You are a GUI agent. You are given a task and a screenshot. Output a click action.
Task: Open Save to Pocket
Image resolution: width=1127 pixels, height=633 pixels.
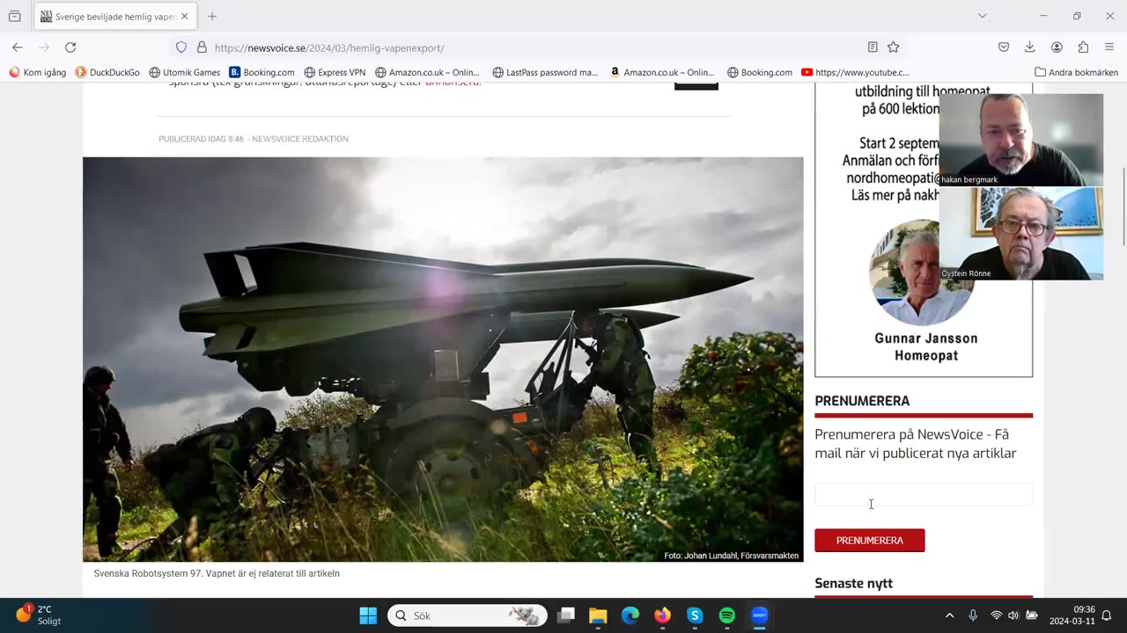[x=1004, y=47]
